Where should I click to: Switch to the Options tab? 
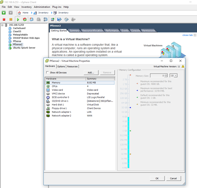coord(61,66)
